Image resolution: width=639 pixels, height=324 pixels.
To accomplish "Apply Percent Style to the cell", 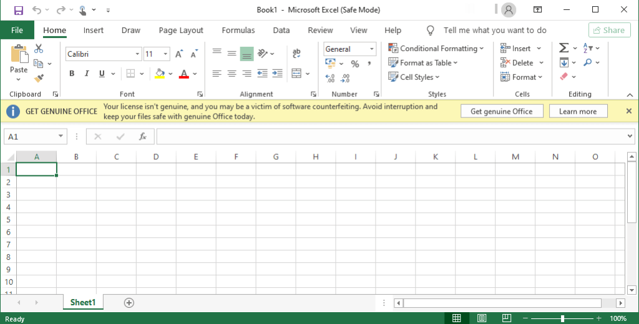I will pos(354,64).
